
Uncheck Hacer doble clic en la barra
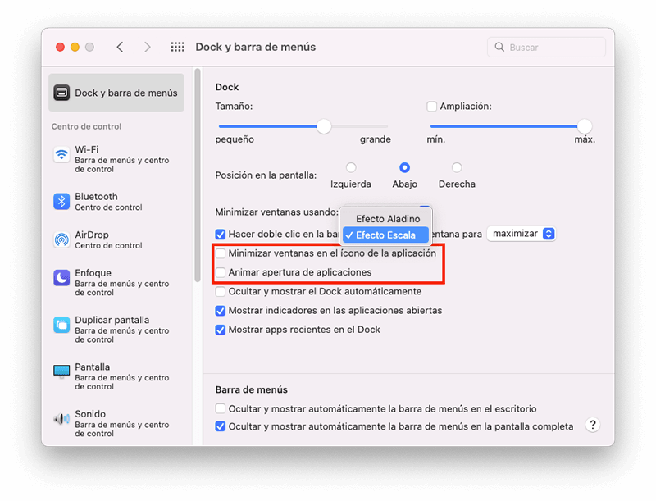(220, 235)
